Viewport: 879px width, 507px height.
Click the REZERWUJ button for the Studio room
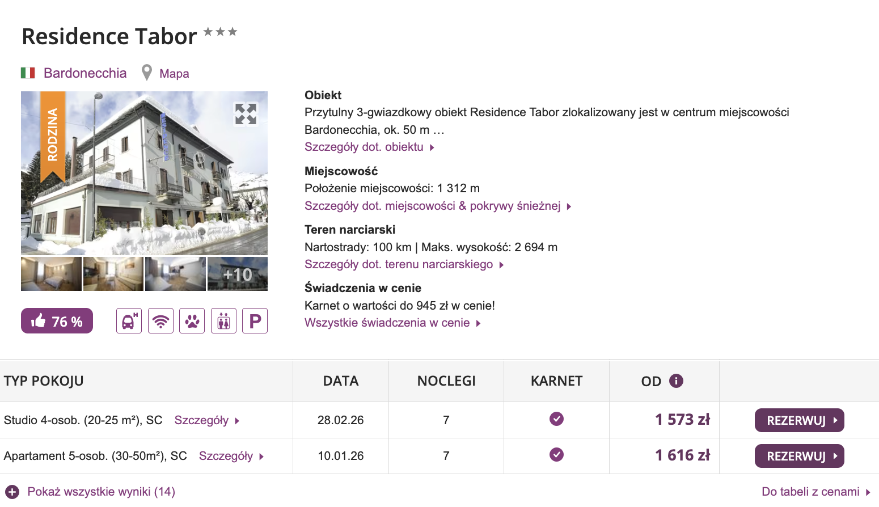click(x=799, y=420)
